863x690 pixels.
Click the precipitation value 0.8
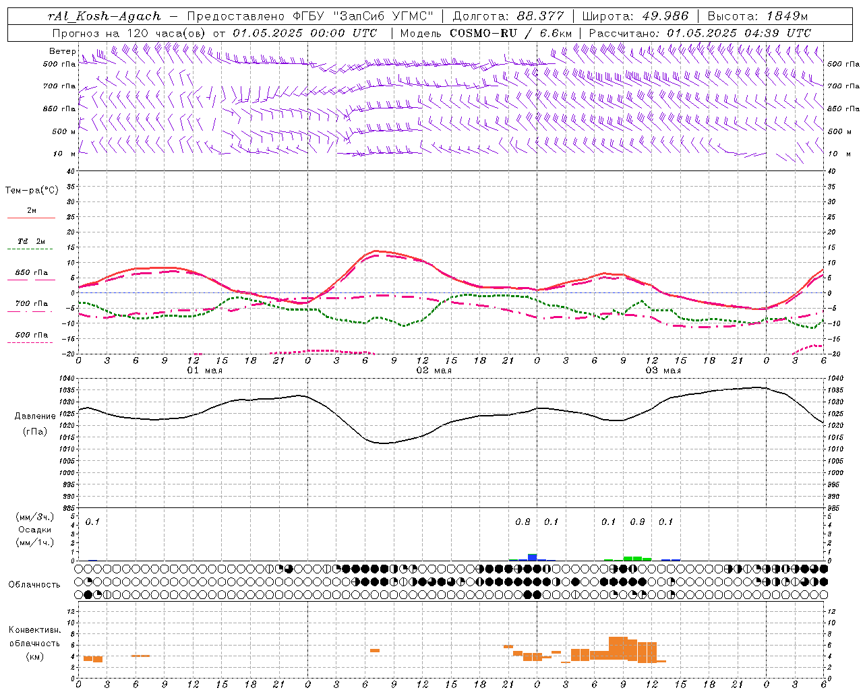(x=523, y=522)
